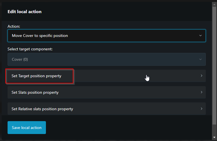Click the "Cover (0)" value text
This screenshot has height=141, width=217.
20,59
